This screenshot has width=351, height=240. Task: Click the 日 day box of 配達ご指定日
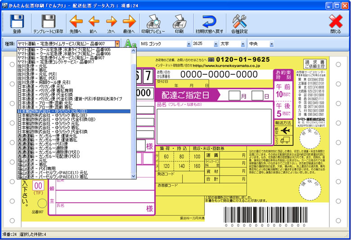click(257, 95)
